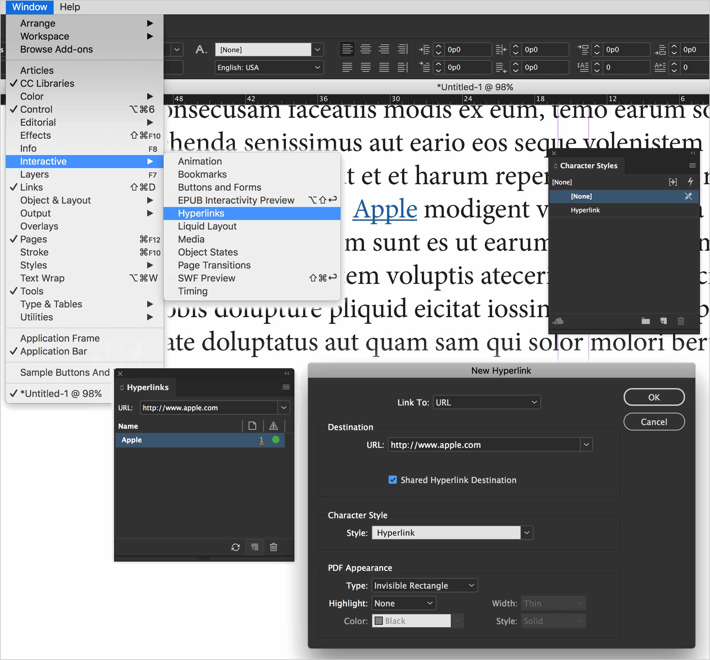Click the refresh/update hyperlinks icon
710x660 pixels.
pos(236,546)
